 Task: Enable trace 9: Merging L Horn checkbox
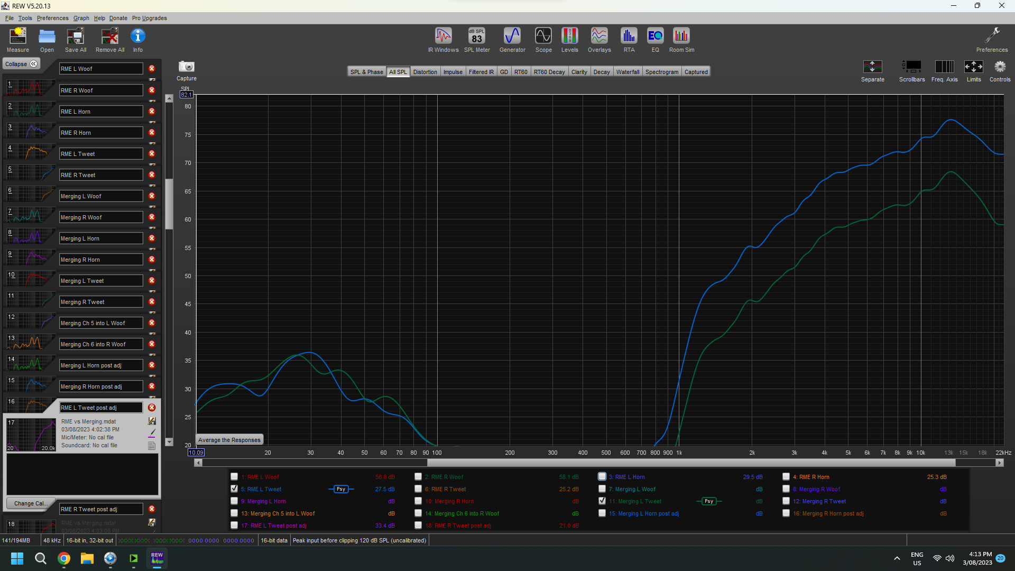point(234,501)
